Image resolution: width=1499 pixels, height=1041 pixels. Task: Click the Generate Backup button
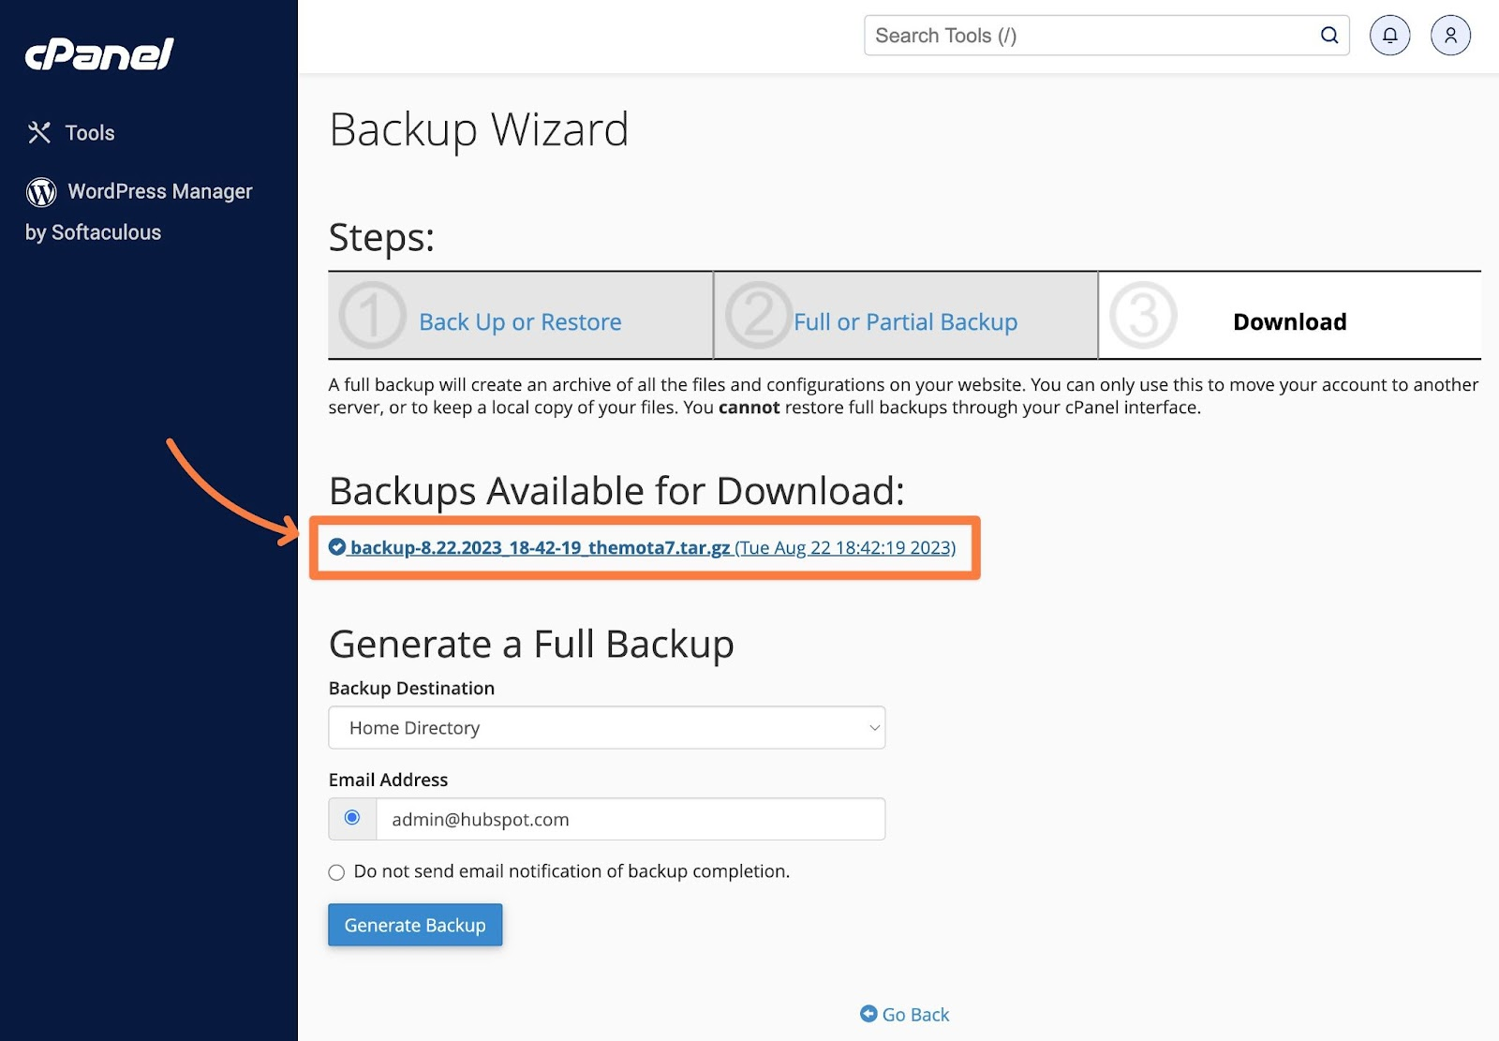415,925
